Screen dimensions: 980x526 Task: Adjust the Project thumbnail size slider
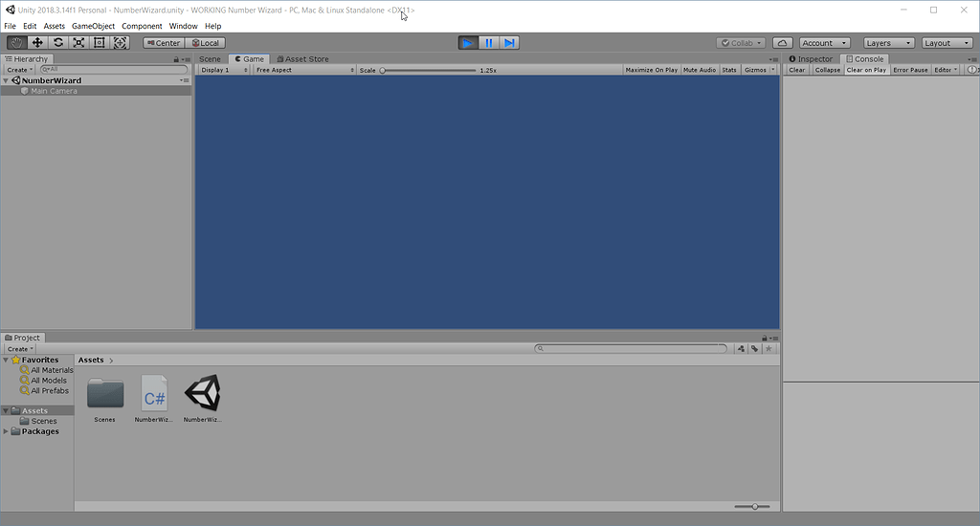pos(752,507)
